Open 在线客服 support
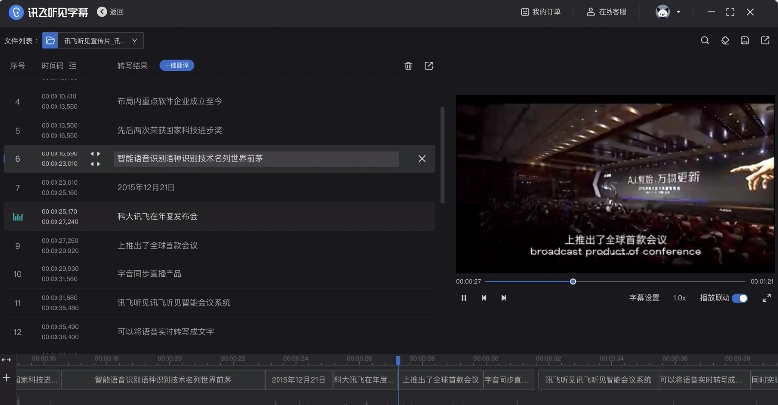 click(x=607, y=12)
